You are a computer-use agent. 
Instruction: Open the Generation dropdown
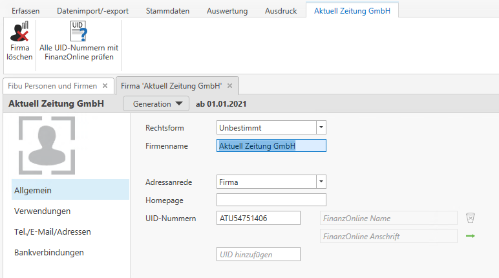click(x=155, y=103)
